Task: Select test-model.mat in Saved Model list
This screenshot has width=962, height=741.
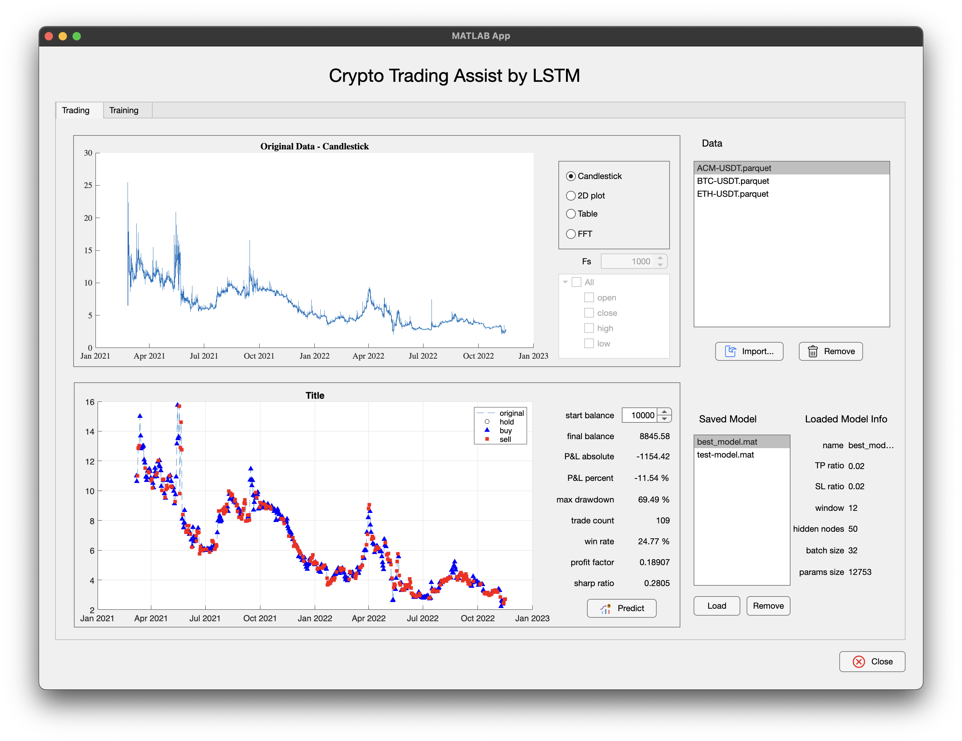Action: point(725,454)
